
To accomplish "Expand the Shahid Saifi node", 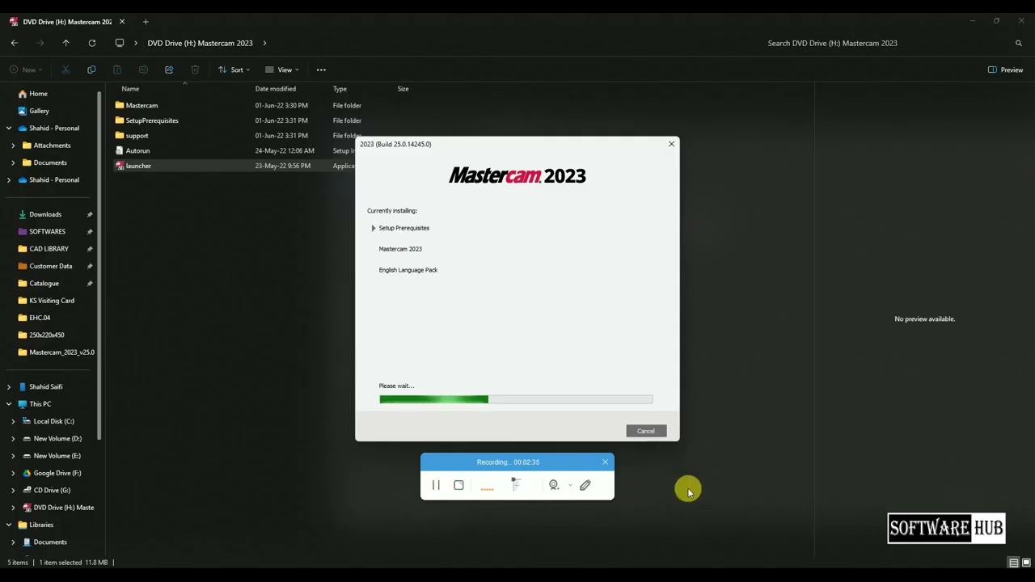I will pos(9,386).
